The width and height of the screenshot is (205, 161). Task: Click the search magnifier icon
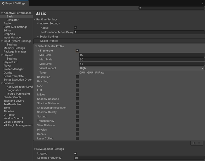point(140,8)
